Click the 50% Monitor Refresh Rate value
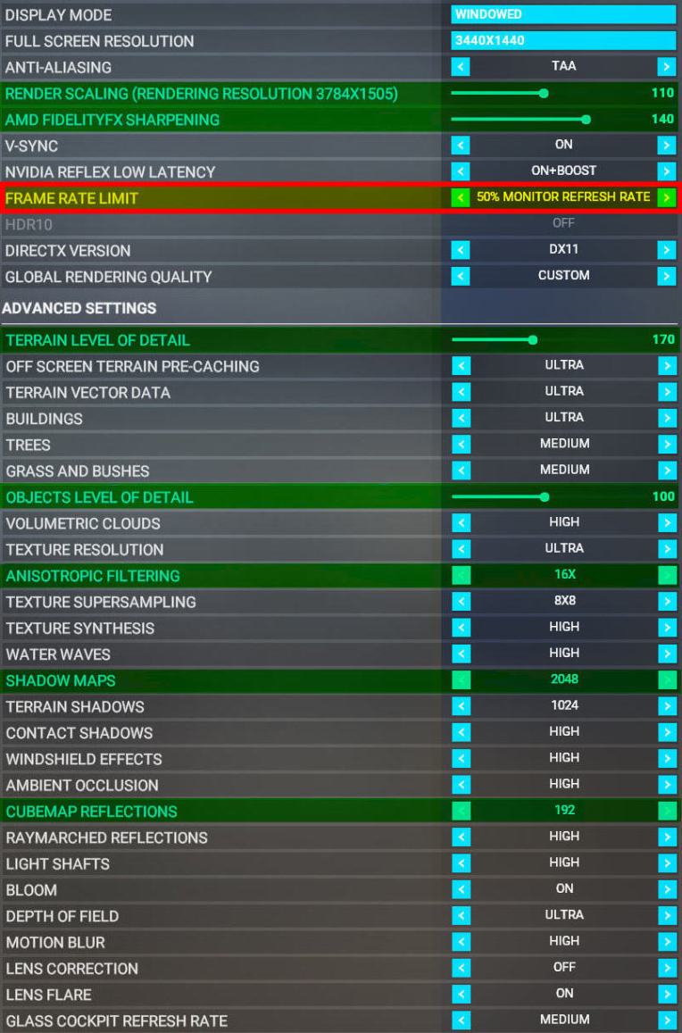This screenshot has width=682, height=1033. tap(563, 197)
